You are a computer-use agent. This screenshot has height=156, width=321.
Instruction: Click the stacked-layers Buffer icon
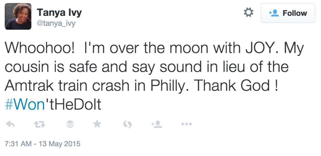point(70,125)
